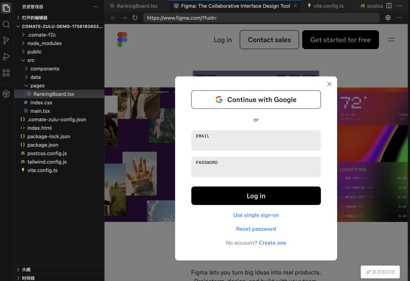410x281 pixels.
Task: Open the Explorer view in activity bar
Action: tap(6, 8)
